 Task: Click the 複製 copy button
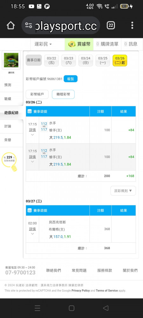coord(71,79)
